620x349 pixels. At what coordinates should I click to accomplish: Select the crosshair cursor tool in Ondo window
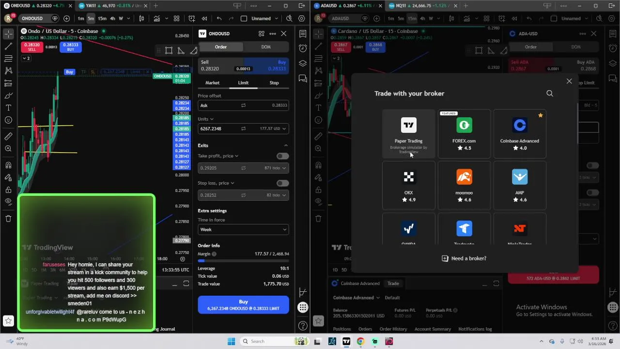pos(8,34)
